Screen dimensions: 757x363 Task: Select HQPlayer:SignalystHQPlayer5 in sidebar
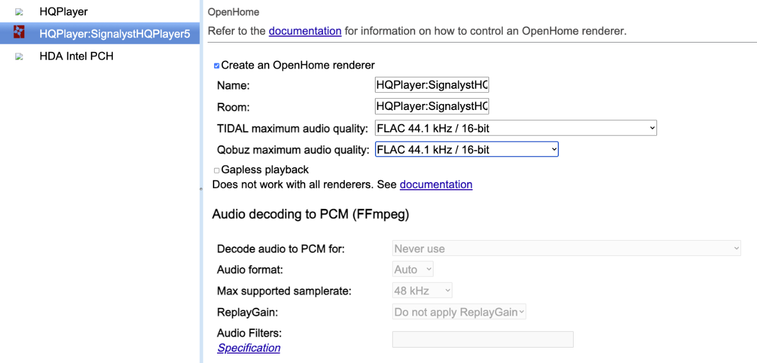coord(100,34)
